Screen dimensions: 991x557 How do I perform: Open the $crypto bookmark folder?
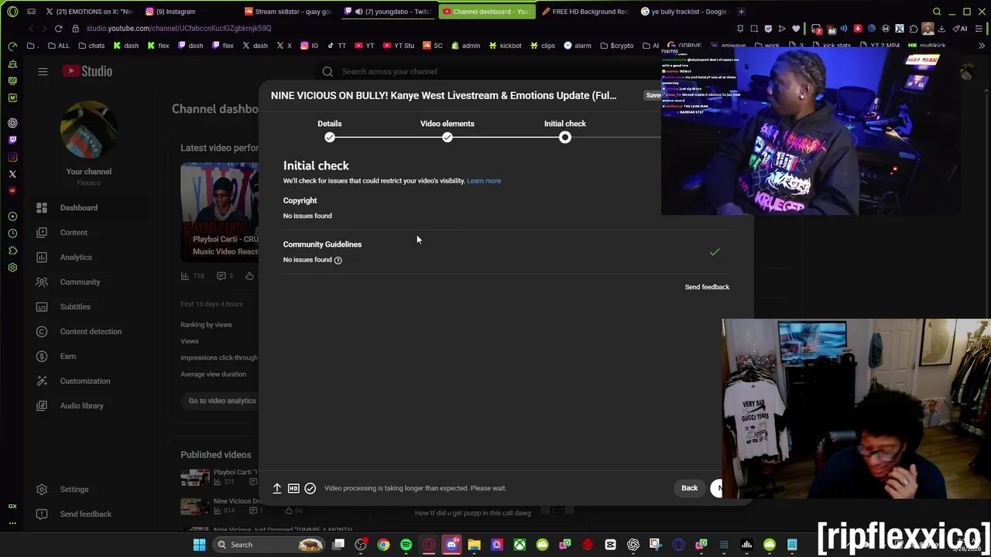(x=616, y=46)
